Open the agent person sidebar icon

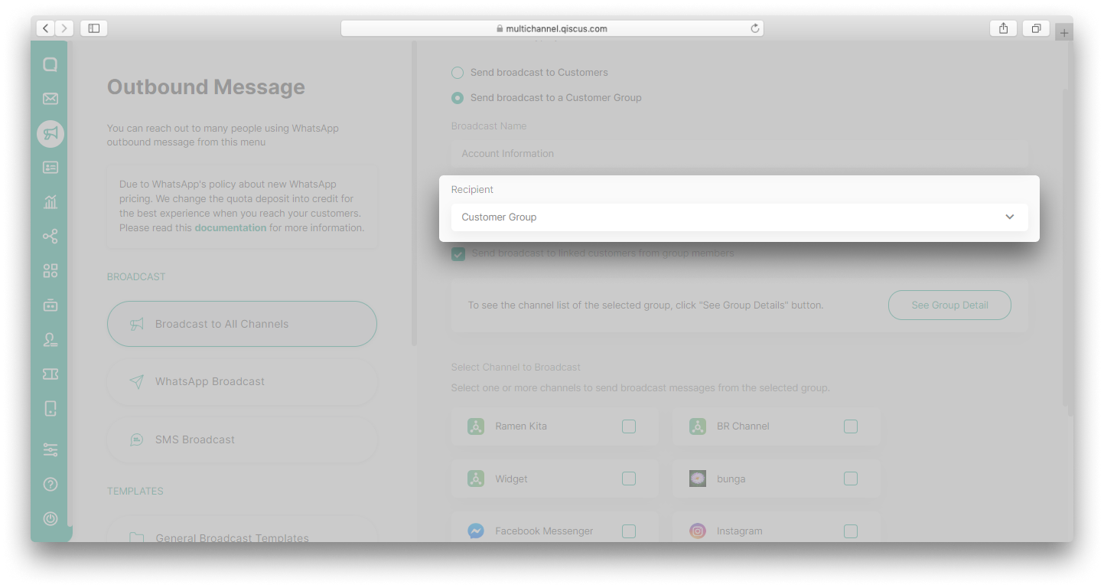click(x=50, y=340)
